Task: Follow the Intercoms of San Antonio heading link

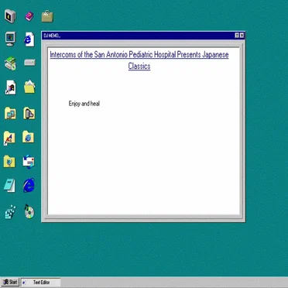Action: click(x=139, y=60)
